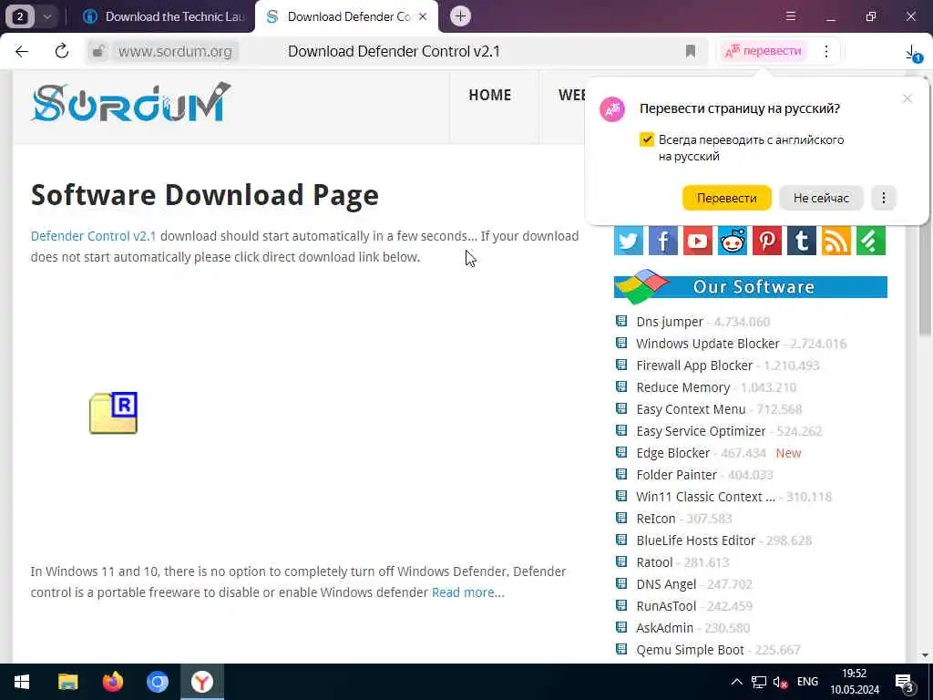
Task: Switch to Download the Technic Launcher tab
Action: click(x=163, y=16)
